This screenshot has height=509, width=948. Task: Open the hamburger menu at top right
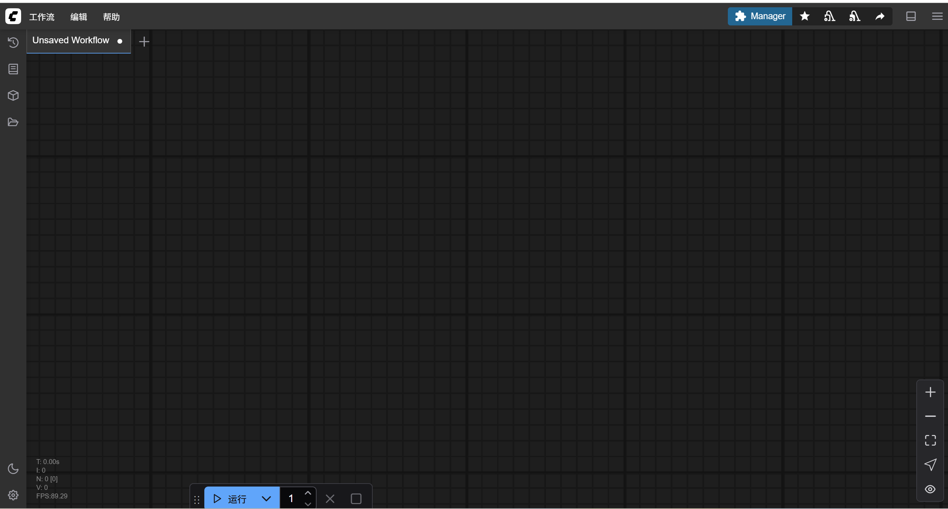click(936, 16)
